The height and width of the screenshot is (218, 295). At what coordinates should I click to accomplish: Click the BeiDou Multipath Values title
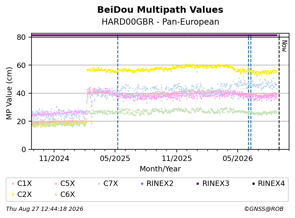coord(160,10)
